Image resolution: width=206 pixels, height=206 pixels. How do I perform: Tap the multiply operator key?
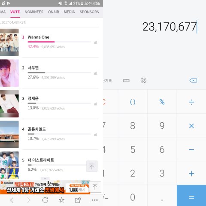click(191, 126)
